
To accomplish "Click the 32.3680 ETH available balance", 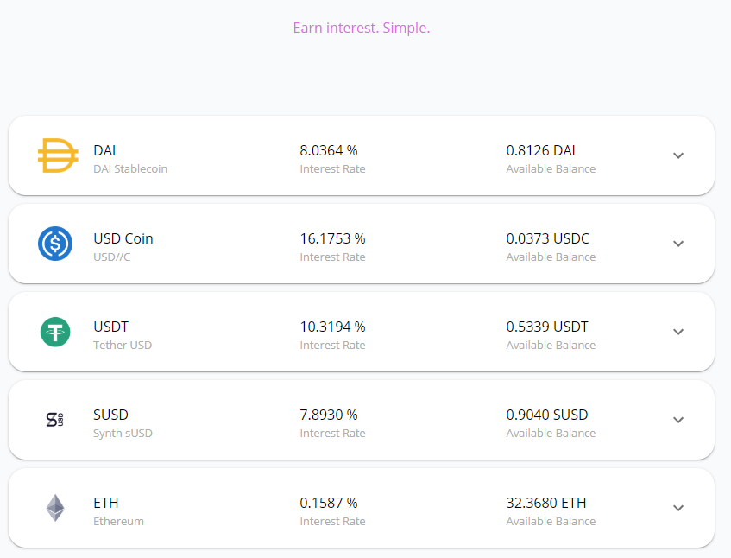I will click(546, 503).
